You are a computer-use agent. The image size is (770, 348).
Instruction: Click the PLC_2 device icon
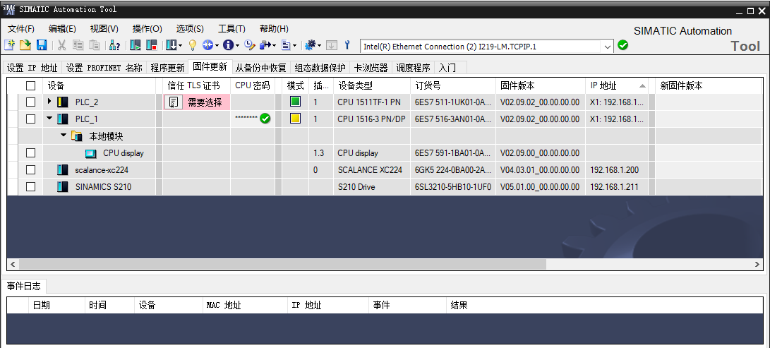point(62,102)
